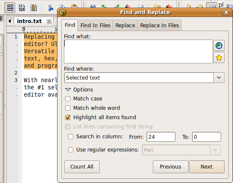
Task: Click the word Replacing in the editor
Action: [x=39, y=37]
